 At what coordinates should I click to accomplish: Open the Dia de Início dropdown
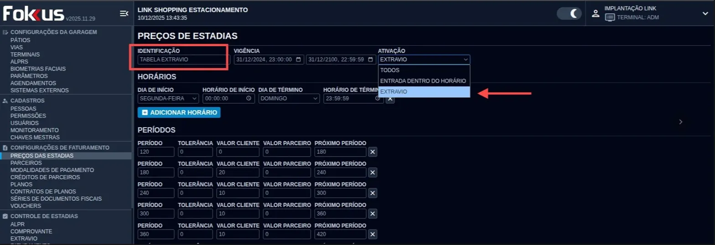click(168, 98)
